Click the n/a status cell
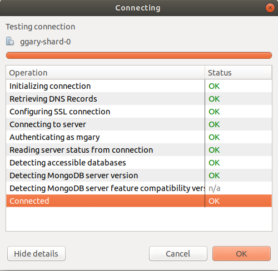 [x=215, y=188]
